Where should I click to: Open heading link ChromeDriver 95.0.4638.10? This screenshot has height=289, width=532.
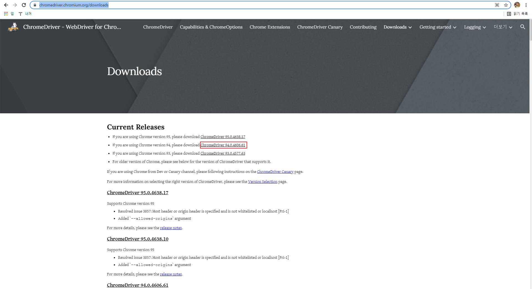[x=138, y=239]
